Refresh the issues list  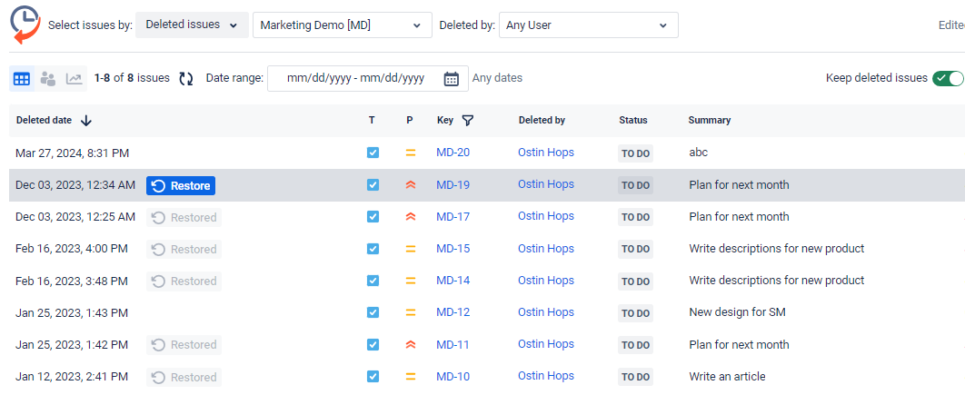pos(186,79)
